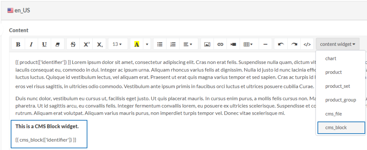
Task: Open the font size 13 dropdown
Action: 118,44
